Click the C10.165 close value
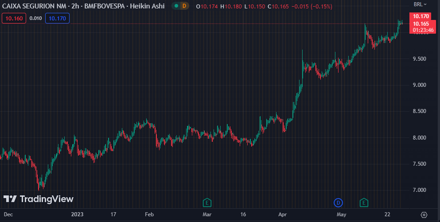The image size is (440, 222). (278, 6)
